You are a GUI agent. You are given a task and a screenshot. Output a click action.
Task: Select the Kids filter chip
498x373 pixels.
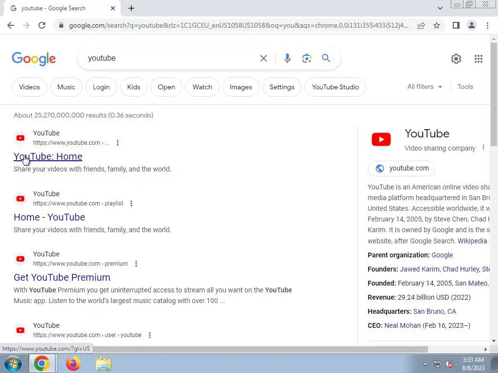[133, 87]
